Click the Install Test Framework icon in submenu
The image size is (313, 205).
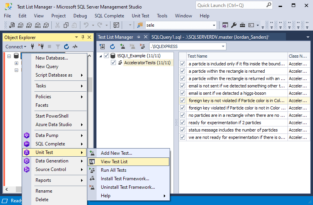[x=92, y=179]
